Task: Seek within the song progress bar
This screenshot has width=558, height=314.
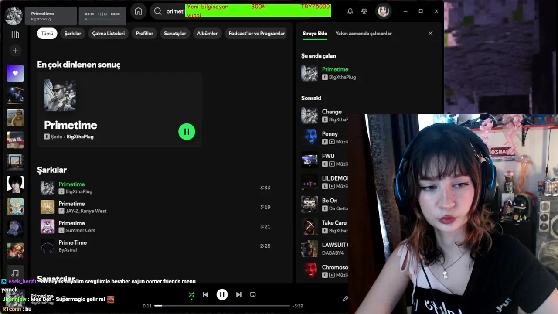Action: pos(222,306)
